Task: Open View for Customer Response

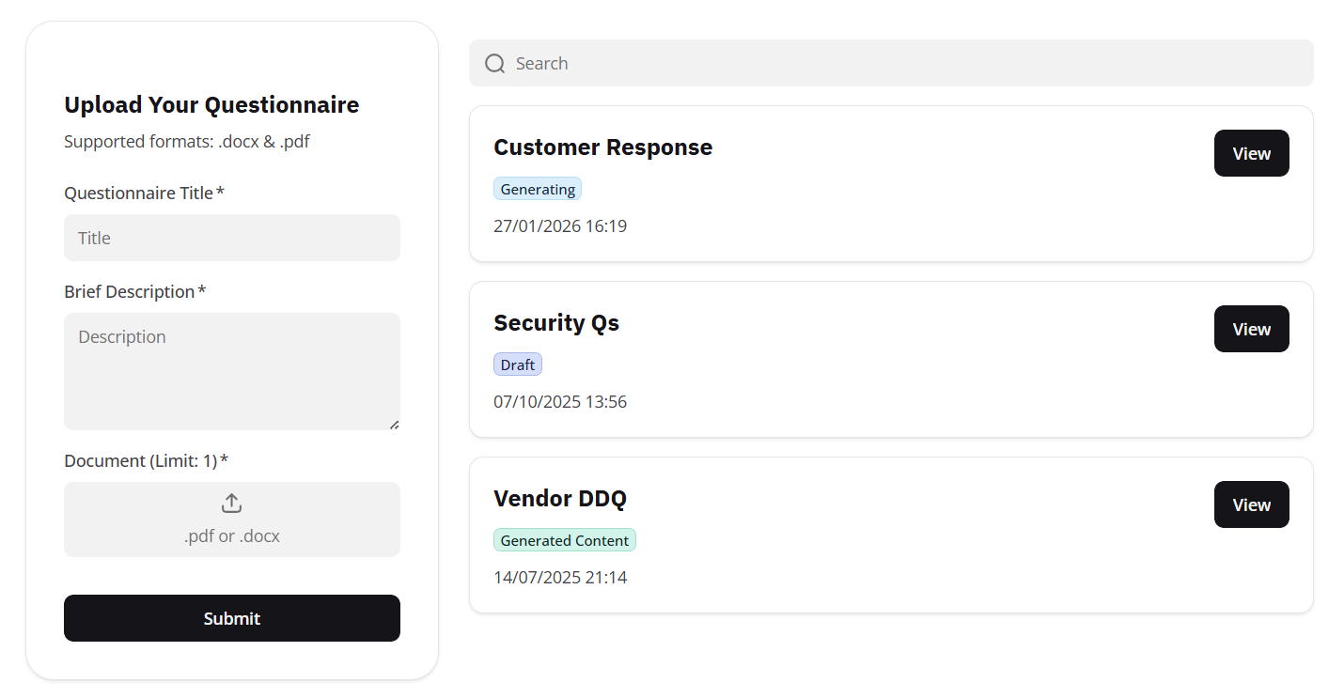Action: pos(1251,153)
